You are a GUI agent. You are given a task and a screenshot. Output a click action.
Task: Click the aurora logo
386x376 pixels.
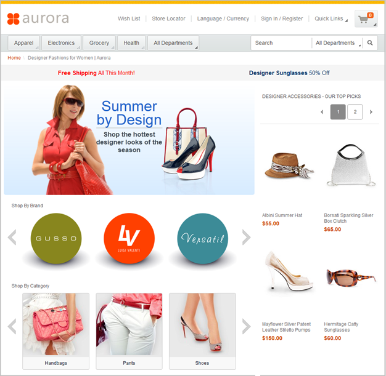pos(38,18)
